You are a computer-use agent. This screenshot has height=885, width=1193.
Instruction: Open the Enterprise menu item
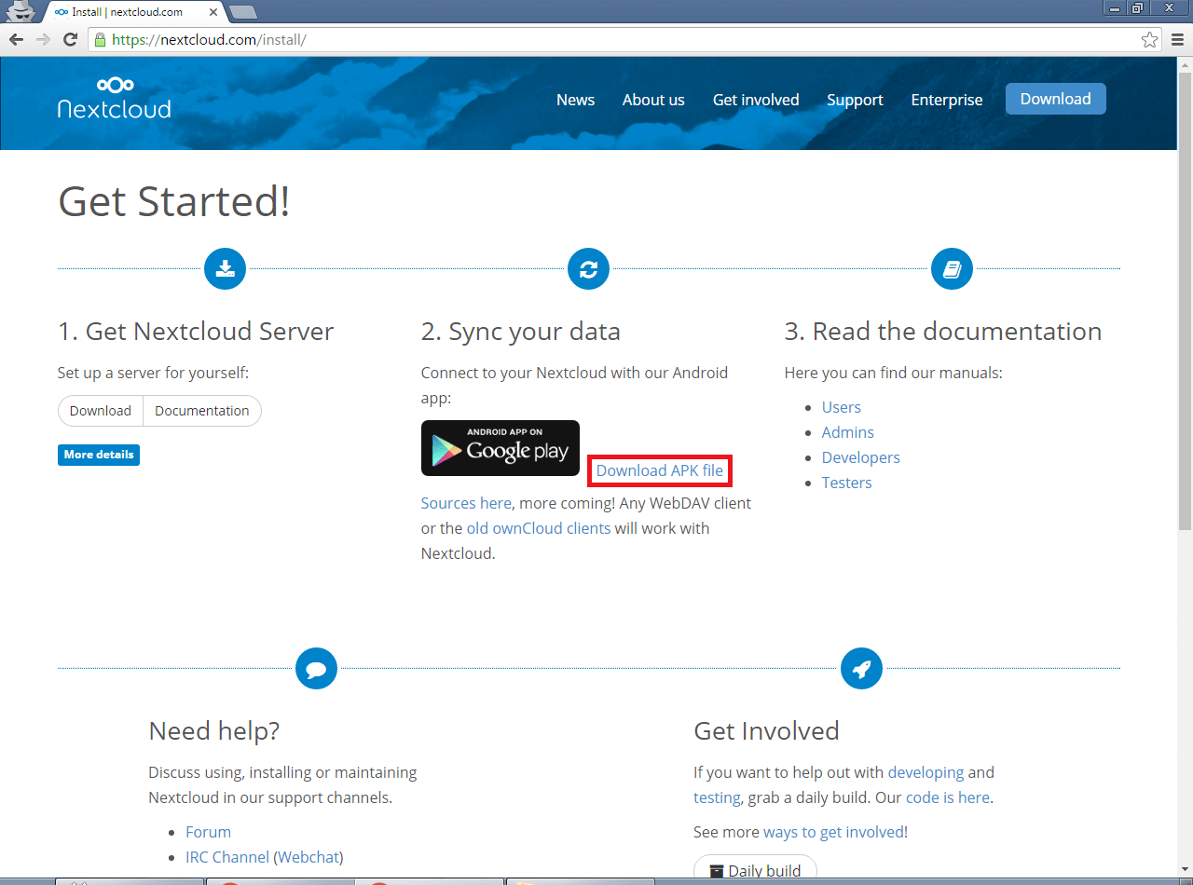point(947,100)
